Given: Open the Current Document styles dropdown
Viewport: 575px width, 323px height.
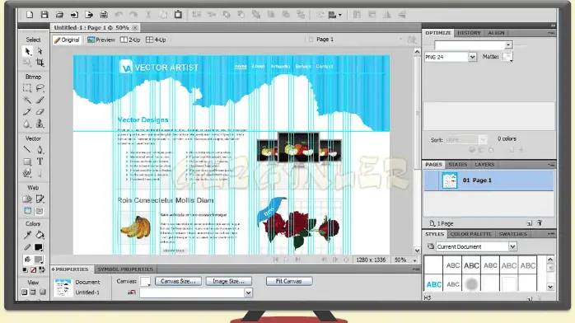Looking at the screenshot, I should pos(512,246).
